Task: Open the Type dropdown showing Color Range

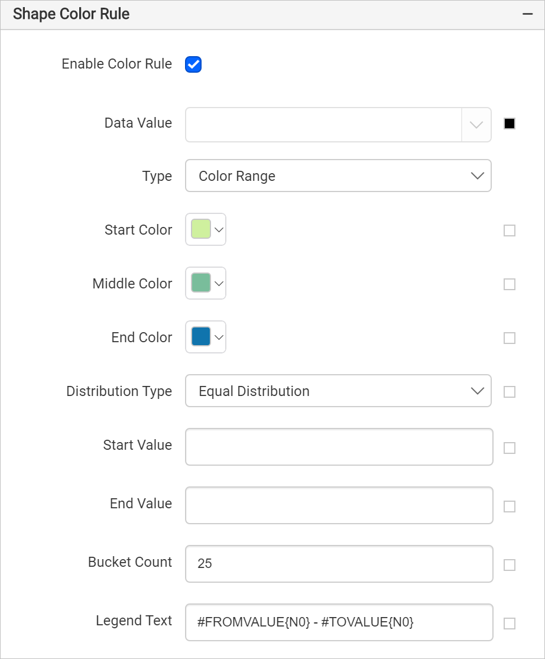Action: [x=338, y=176]
